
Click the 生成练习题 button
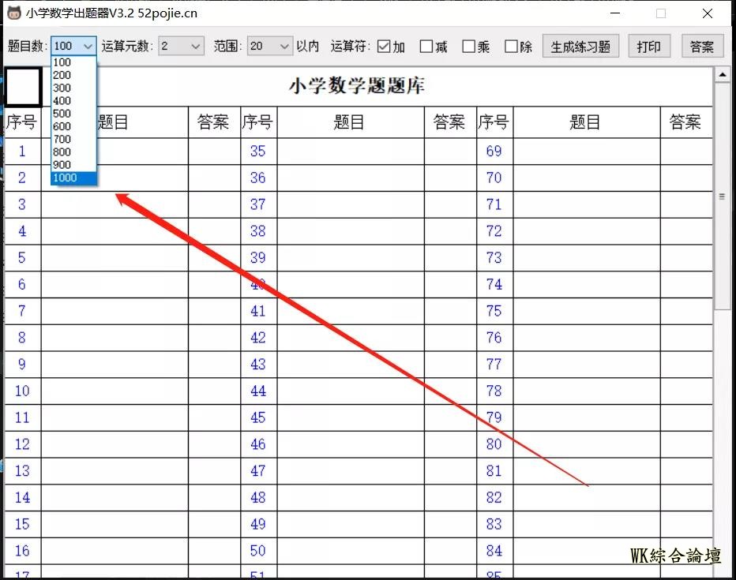(580, 47)
